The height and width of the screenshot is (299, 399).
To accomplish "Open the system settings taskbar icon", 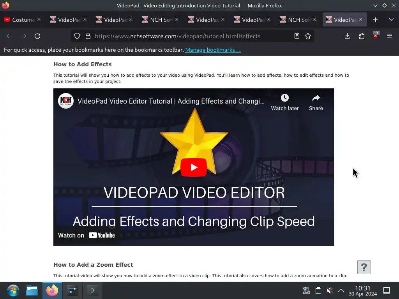I will pyautogui.click(x=72, y=290).
